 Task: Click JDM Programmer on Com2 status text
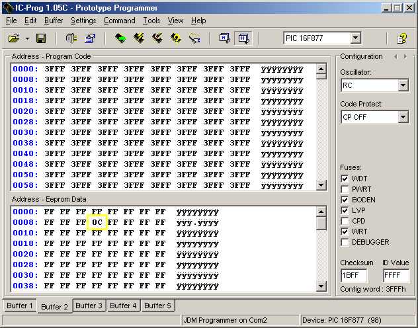226,320
